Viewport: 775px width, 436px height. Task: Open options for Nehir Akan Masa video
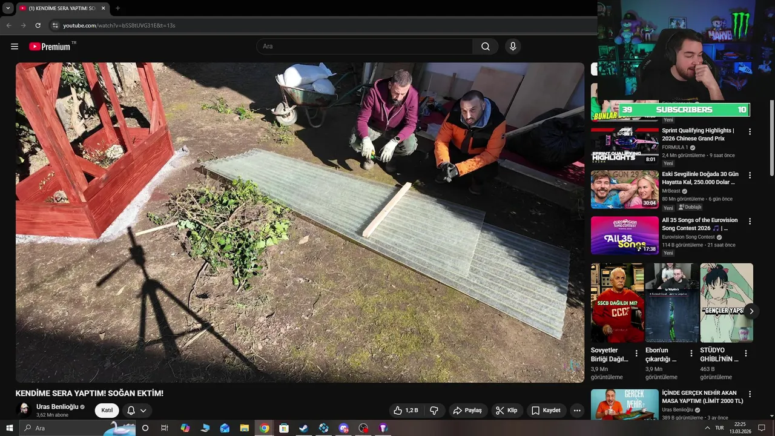[750, 394]
